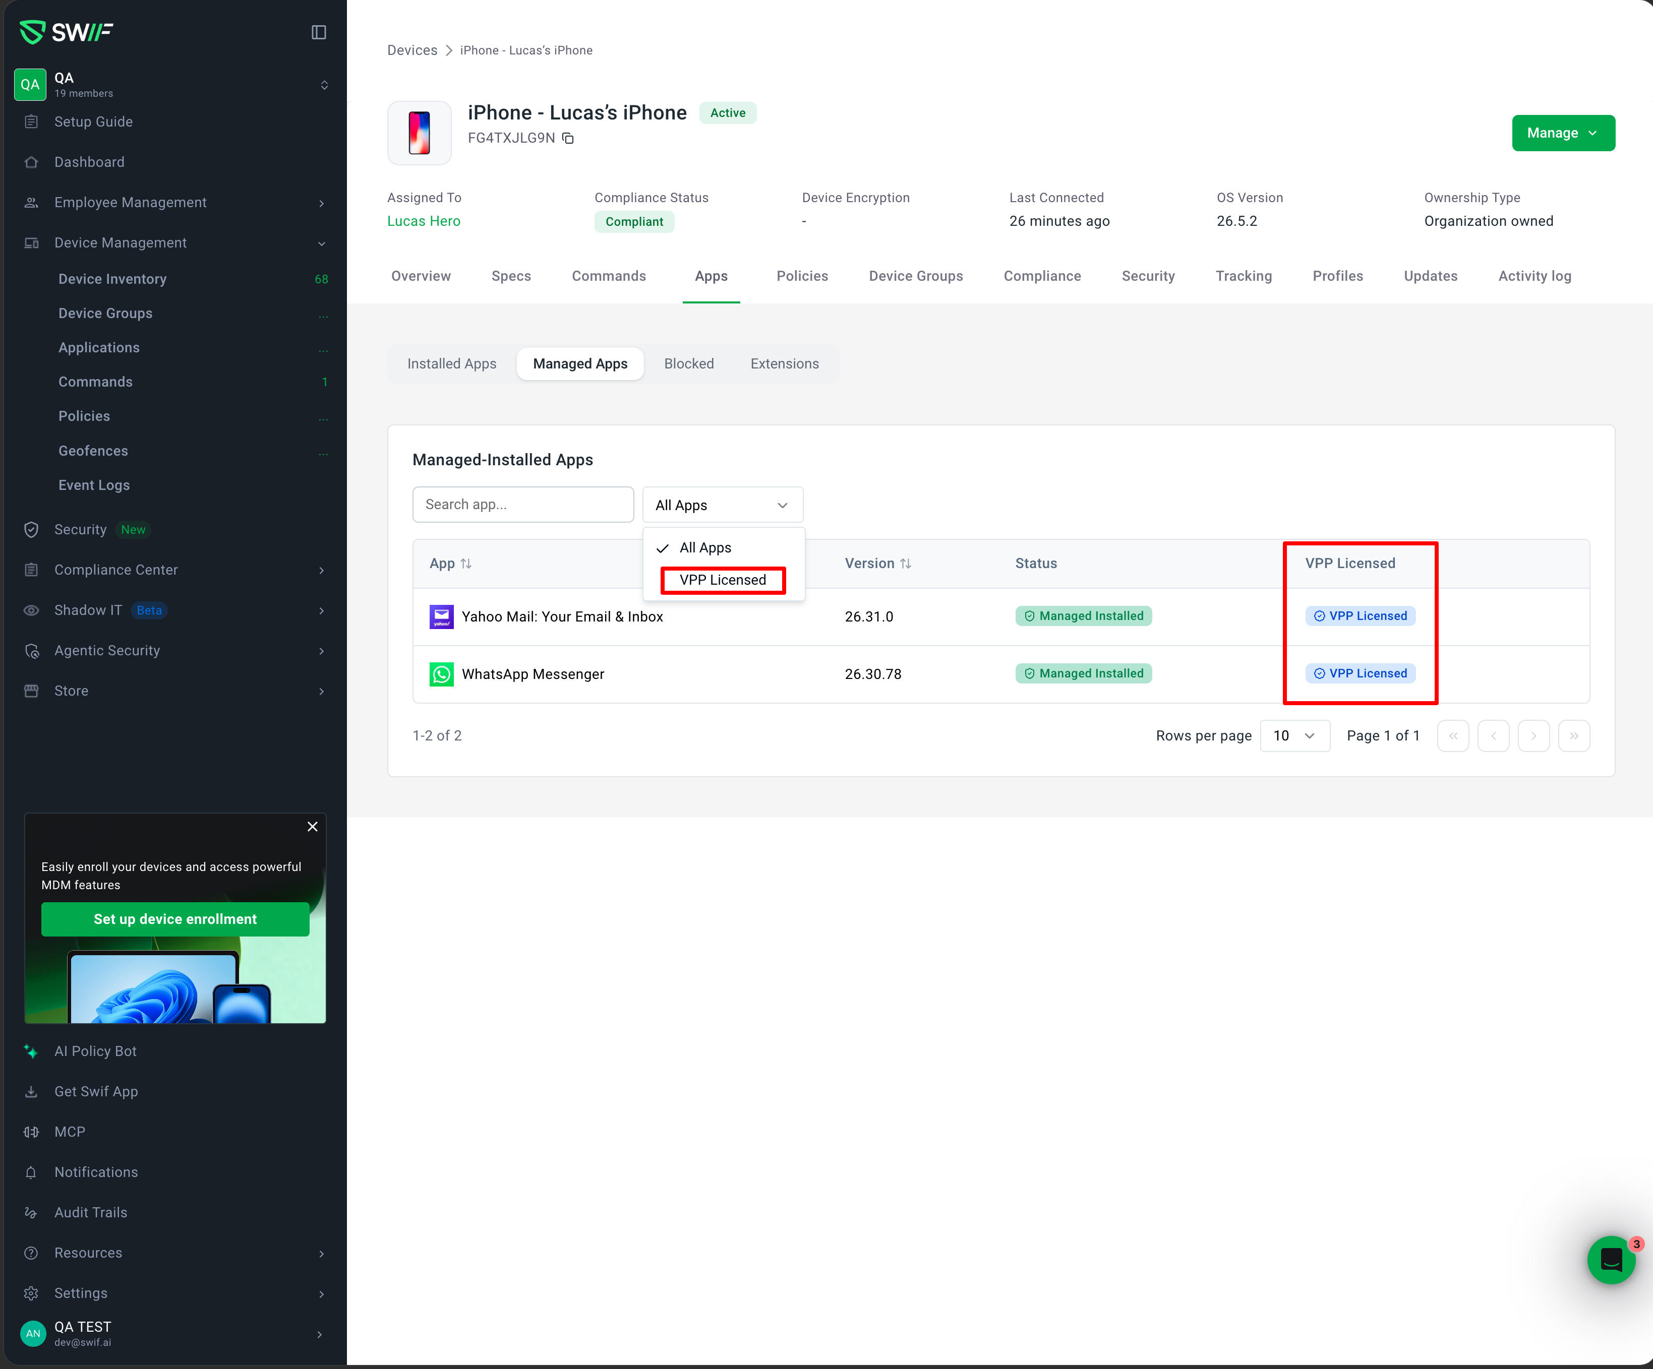Click the Get Swif App download icon
Viewport: 1653px width, 1369px height.
point(31,1091)
